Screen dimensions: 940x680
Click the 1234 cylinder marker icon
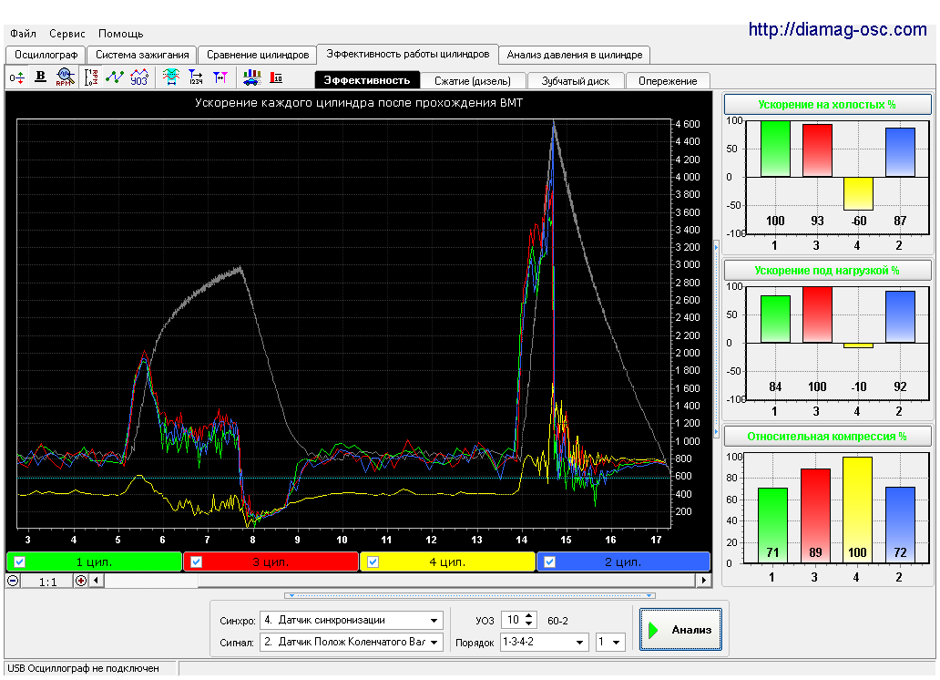[x=196, y=77]
